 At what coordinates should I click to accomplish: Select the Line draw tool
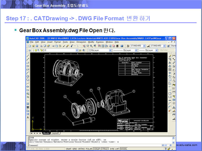[x=28, y=55]
